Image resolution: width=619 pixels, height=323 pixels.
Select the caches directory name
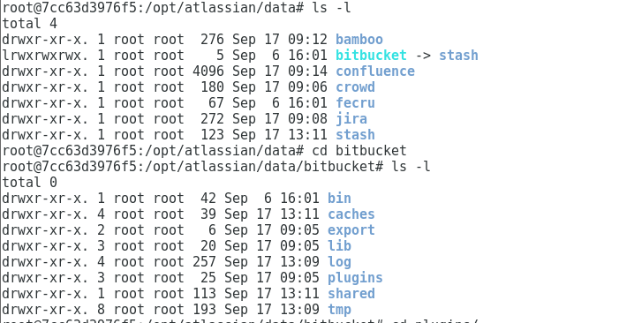point(351,214)
